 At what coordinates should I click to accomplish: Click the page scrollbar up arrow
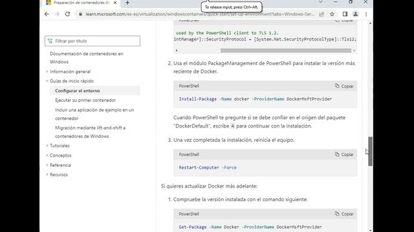pos(370,23)
